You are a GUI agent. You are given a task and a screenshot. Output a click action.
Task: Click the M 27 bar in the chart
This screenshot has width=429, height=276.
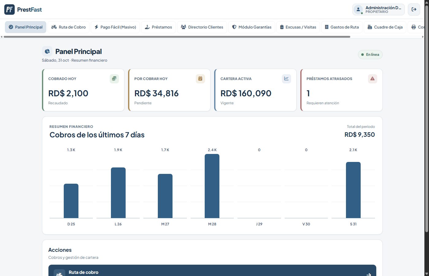click(x=165, y=196)
